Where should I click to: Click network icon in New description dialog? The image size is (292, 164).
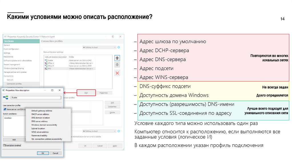(x=6, y=97)
